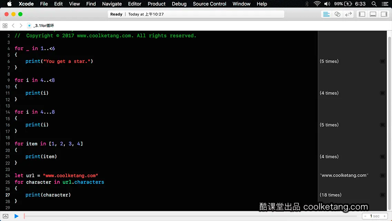
Task: Open the Editor menu
Action: point(135,4)
